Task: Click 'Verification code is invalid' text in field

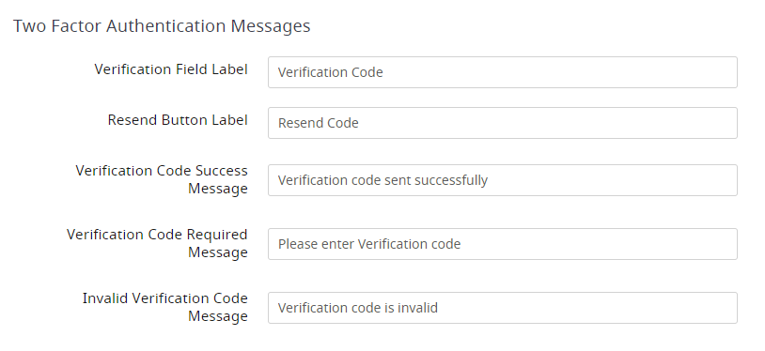Action: [x=358, y=308]
